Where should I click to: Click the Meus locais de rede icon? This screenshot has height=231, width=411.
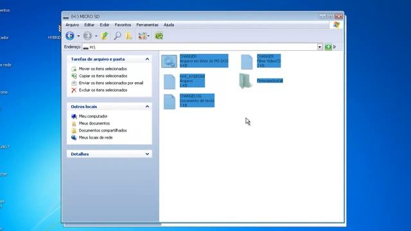[74, 137]
